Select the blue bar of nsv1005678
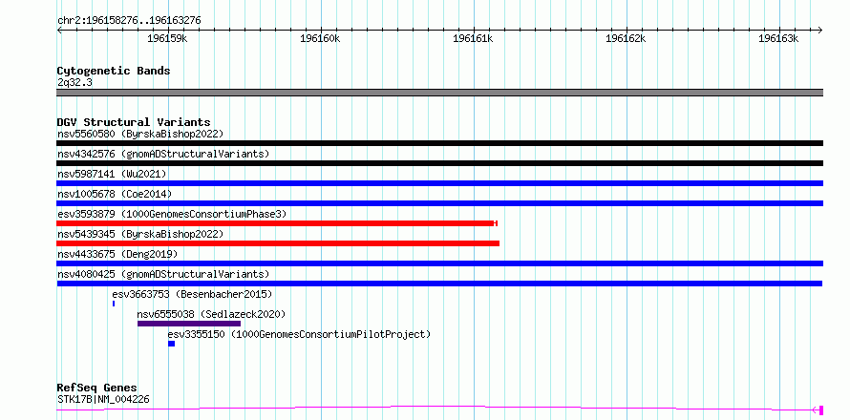 (x=439, y=203)
